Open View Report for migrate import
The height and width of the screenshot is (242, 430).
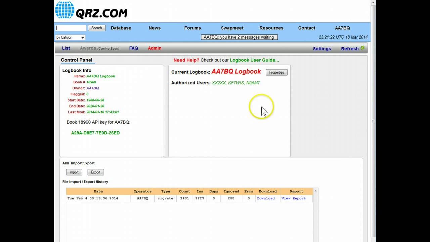pos(294,198)
